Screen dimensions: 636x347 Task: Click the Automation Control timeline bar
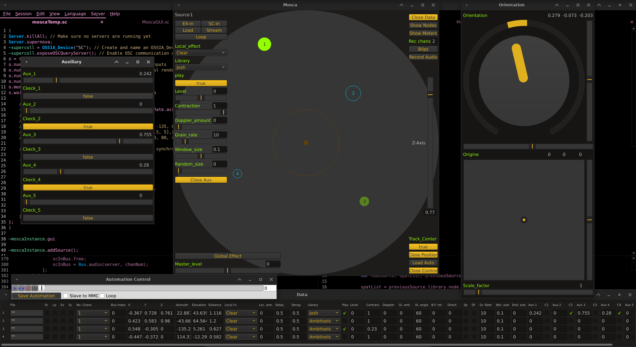[151, 288]
